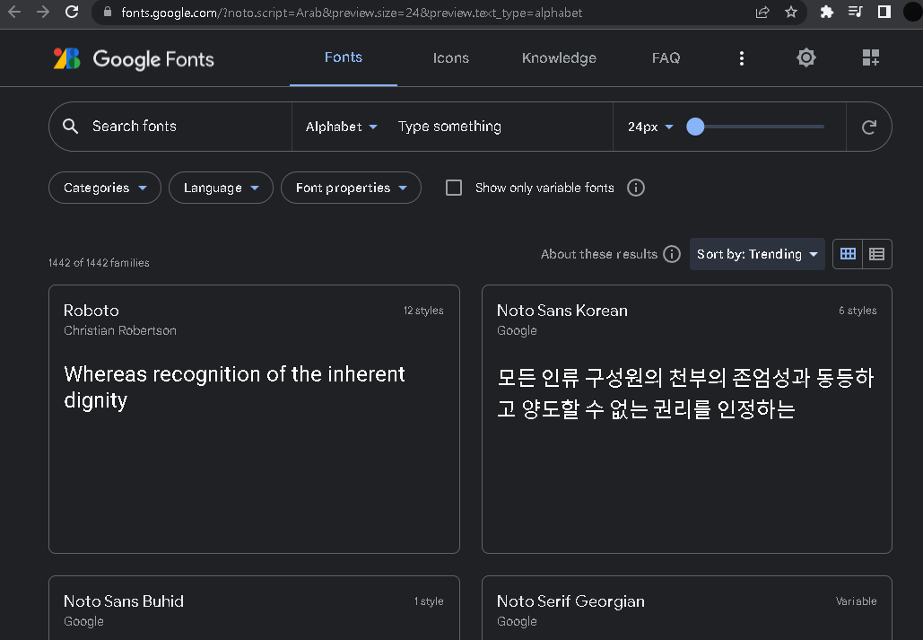
Task: Reload the page with browser refresh icon
Action: pyautogui.click(x=72, y=12)
